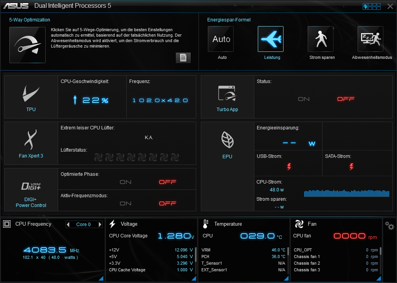Click the ASUS logo
Viewport: 397px width, 283px height.
[16, 6]
